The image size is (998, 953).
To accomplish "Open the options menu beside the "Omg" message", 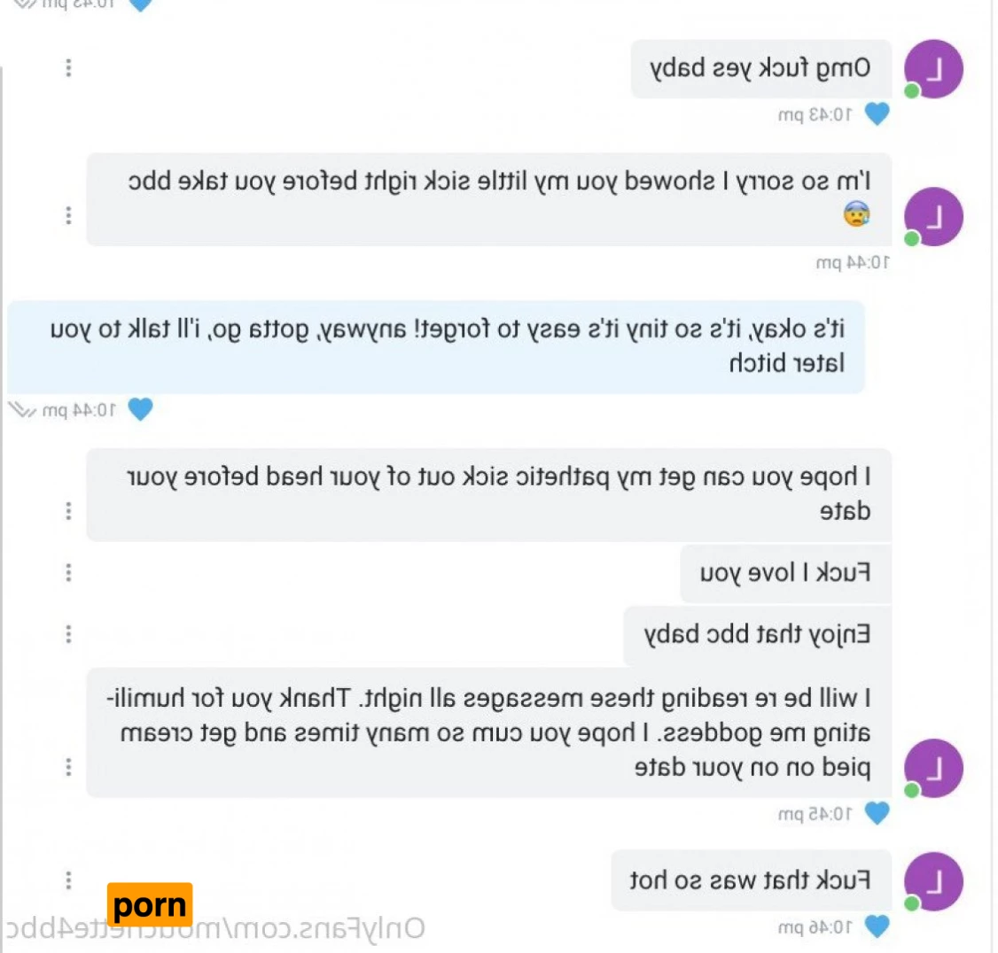I will pyautogui.click(x=68, y=67).
